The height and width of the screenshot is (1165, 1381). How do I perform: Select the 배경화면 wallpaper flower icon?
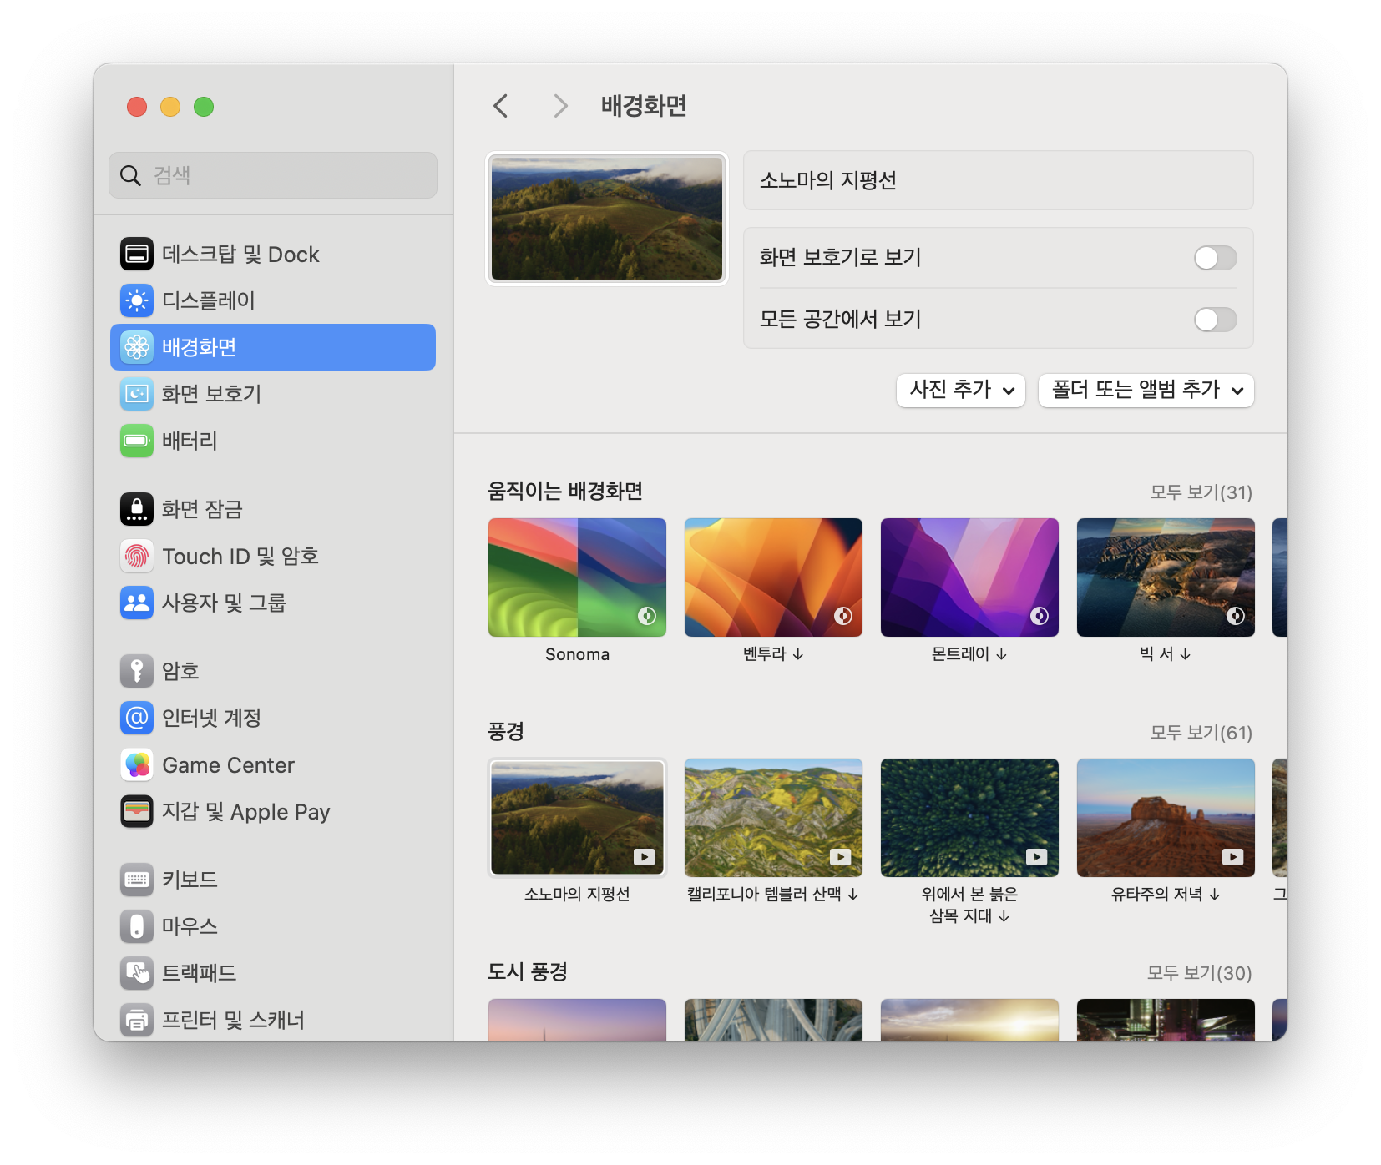(136, 347)
